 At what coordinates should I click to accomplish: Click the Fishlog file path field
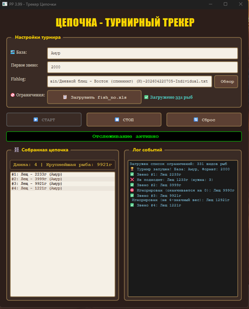point(129,81)
